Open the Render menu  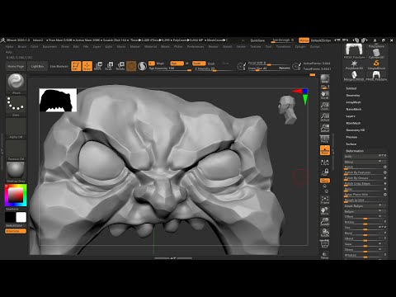tap(213, 47)
